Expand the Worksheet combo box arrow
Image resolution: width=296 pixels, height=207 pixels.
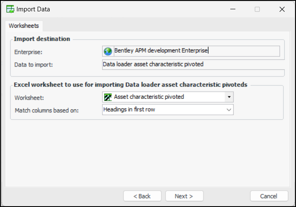coord(229,97)
